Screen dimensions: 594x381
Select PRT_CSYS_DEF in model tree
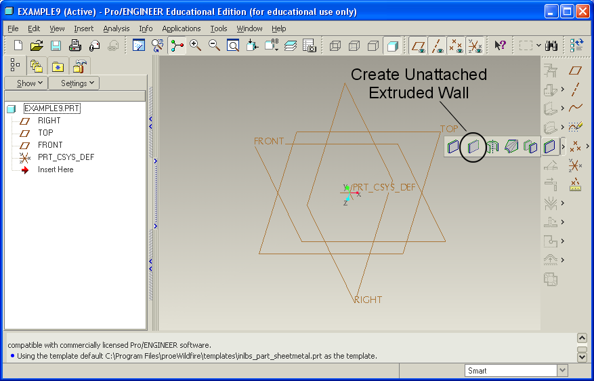pyautogui.click(x=66, y=157)
